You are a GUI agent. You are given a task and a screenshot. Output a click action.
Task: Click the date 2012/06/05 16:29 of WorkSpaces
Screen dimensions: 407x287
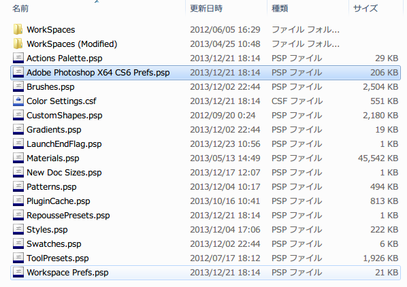(x=225, y=30)
